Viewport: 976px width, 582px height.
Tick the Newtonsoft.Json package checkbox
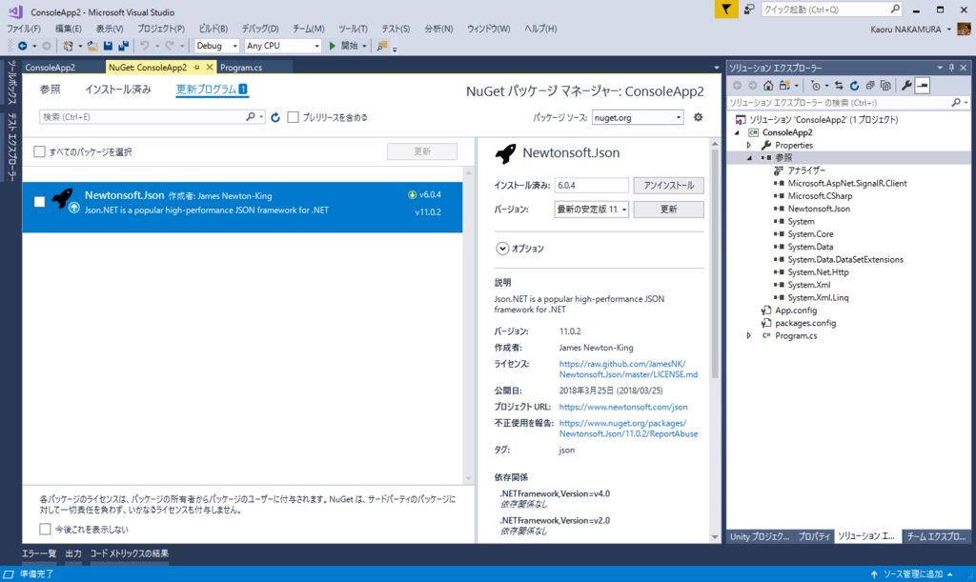pos(39,202)
